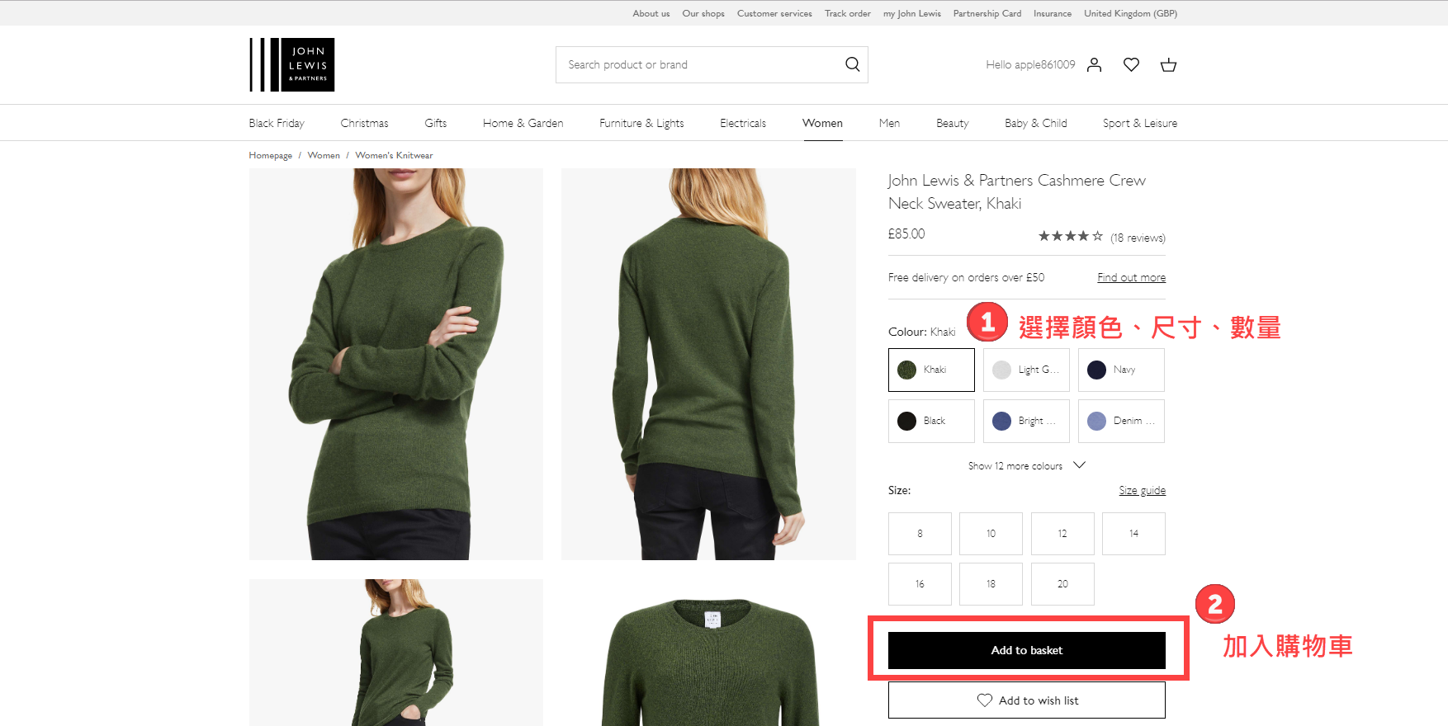Open the Women navigation menu
Screen dimensions: 1448x726
(822, 123)
